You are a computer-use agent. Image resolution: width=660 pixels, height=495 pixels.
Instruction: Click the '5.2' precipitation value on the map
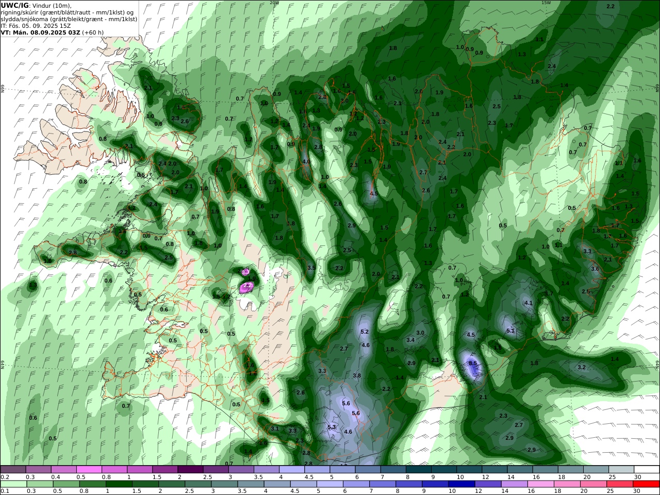(x=365, y=332)
